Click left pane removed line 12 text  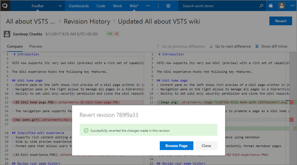tap(66, 102)
